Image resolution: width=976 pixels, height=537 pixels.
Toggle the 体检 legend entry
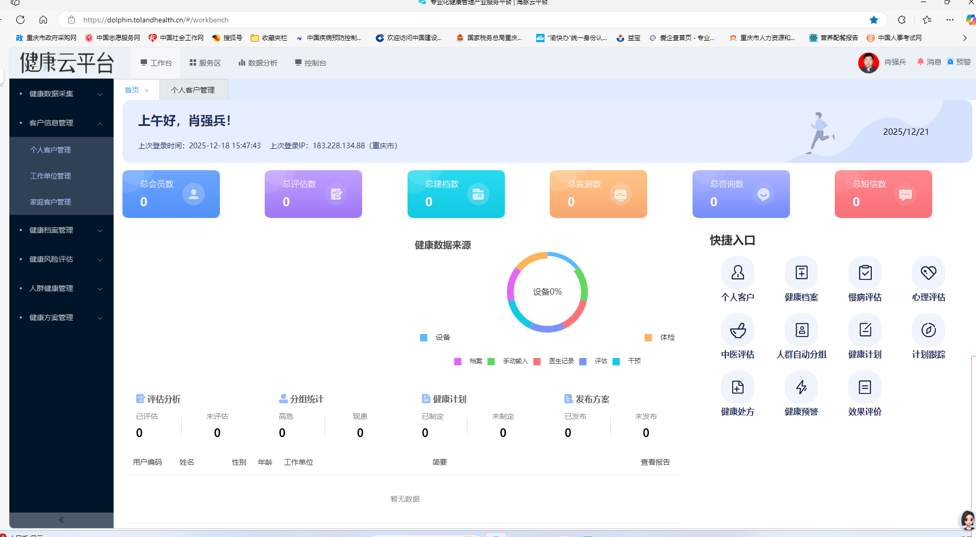[660, 338]
